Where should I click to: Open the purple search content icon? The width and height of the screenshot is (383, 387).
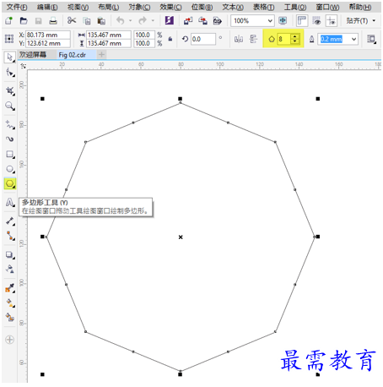tap(170, 20)
